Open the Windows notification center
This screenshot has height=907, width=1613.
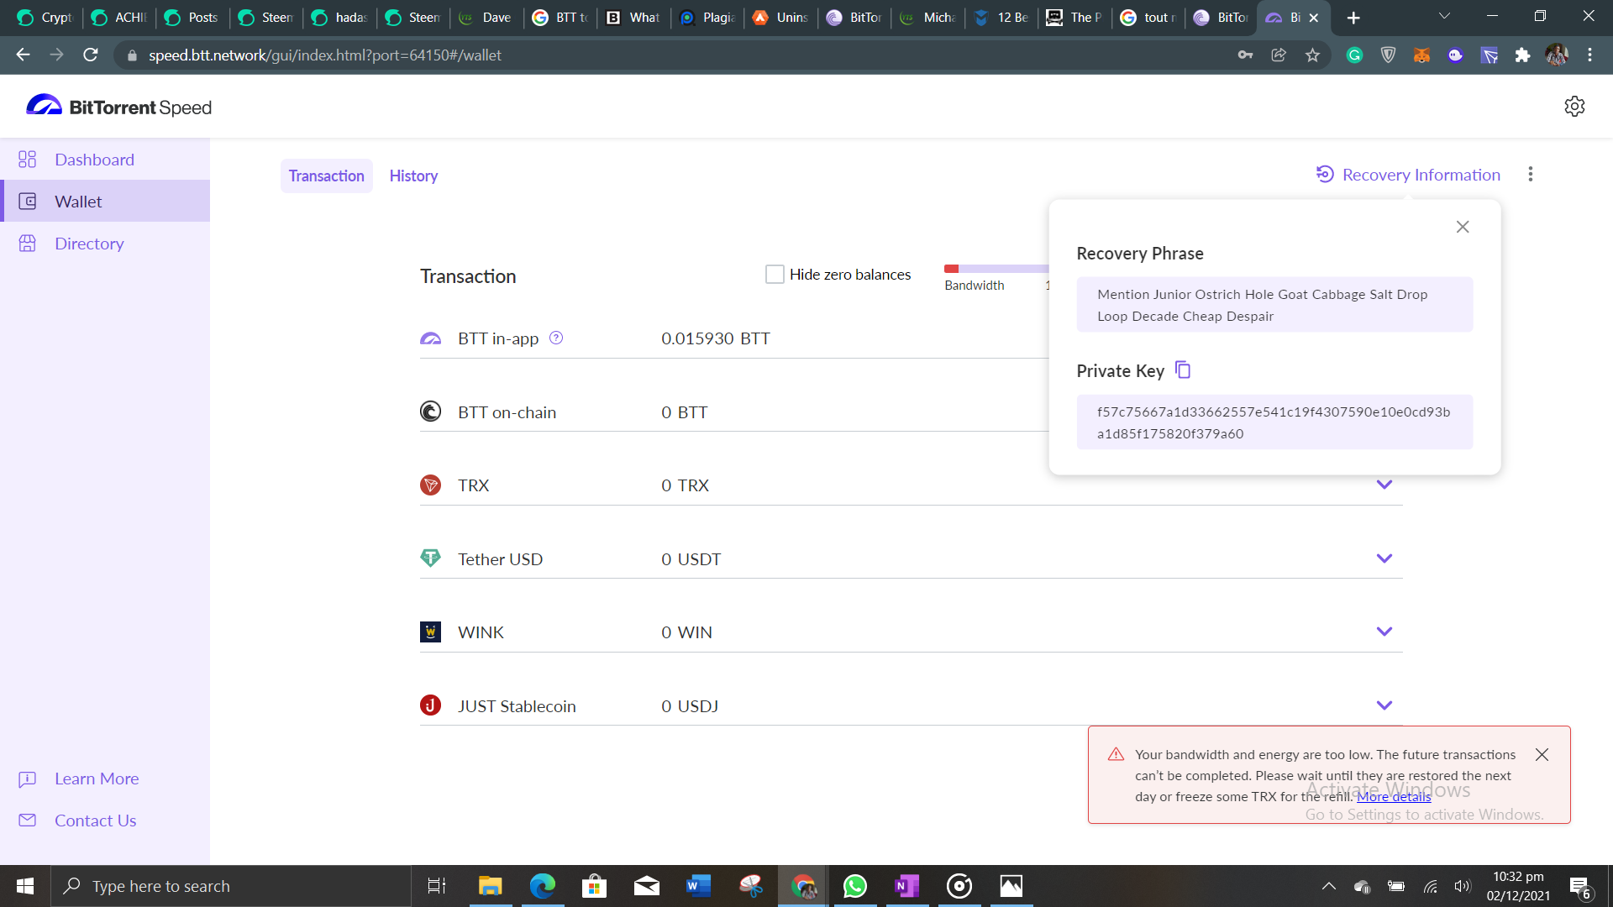[1580, 887]
